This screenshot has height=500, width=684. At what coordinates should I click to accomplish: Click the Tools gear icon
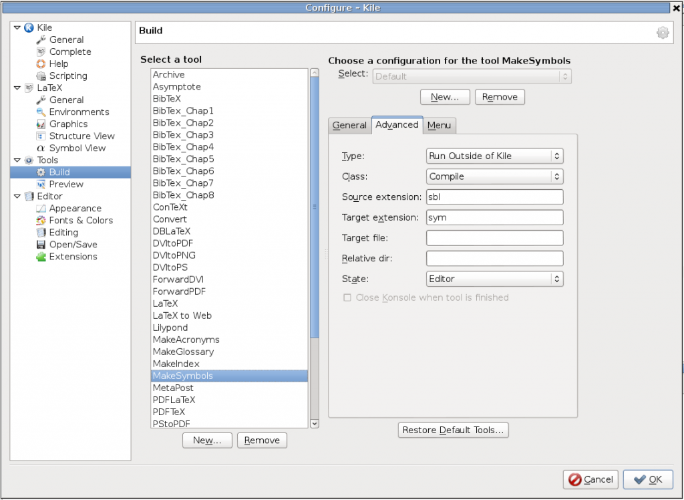click(x=29, y=160)
